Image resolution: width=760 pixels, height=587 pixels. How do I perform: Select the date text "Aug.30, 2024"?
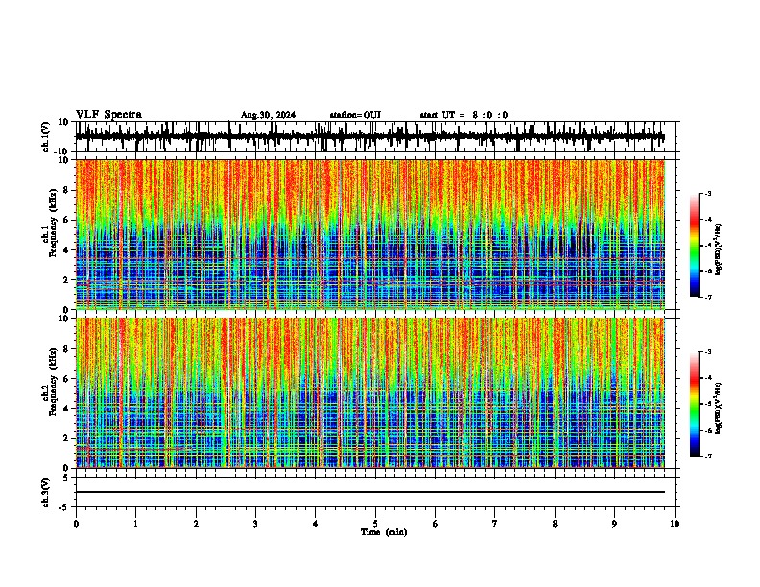[268, 115]
